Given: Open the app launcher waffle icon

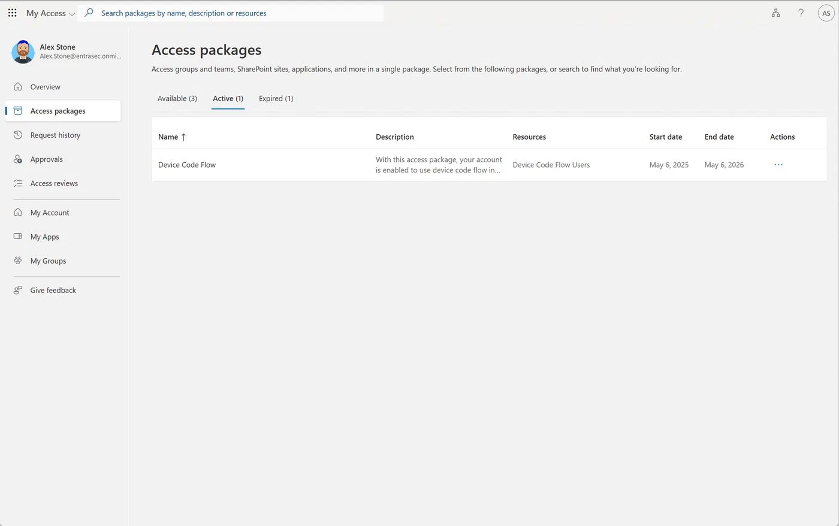Looking at the screenshot, I should click(x=12, y=13).
